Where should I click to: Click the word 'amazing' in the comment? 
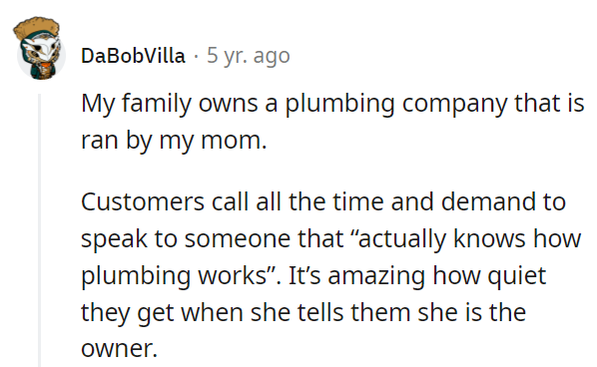click(x=376, y=277)
